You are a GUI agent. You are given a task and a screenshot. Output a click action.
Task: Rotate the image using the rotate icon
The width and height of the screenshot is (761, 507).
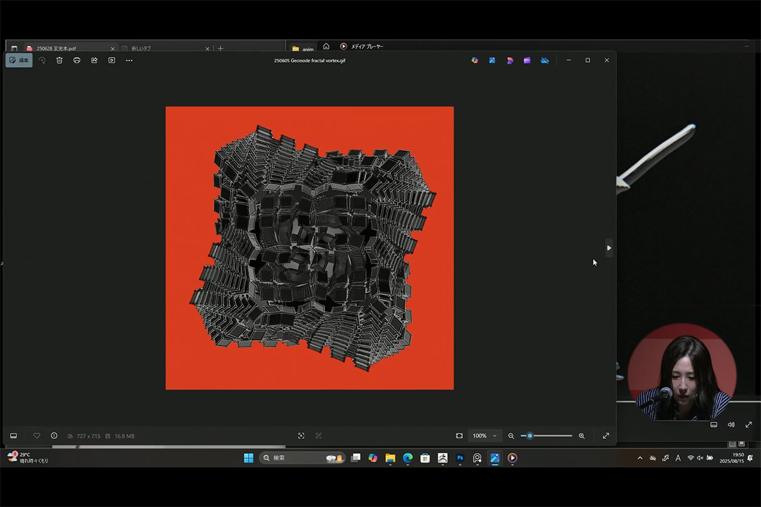pyautogui.click(x=42, y=60)
